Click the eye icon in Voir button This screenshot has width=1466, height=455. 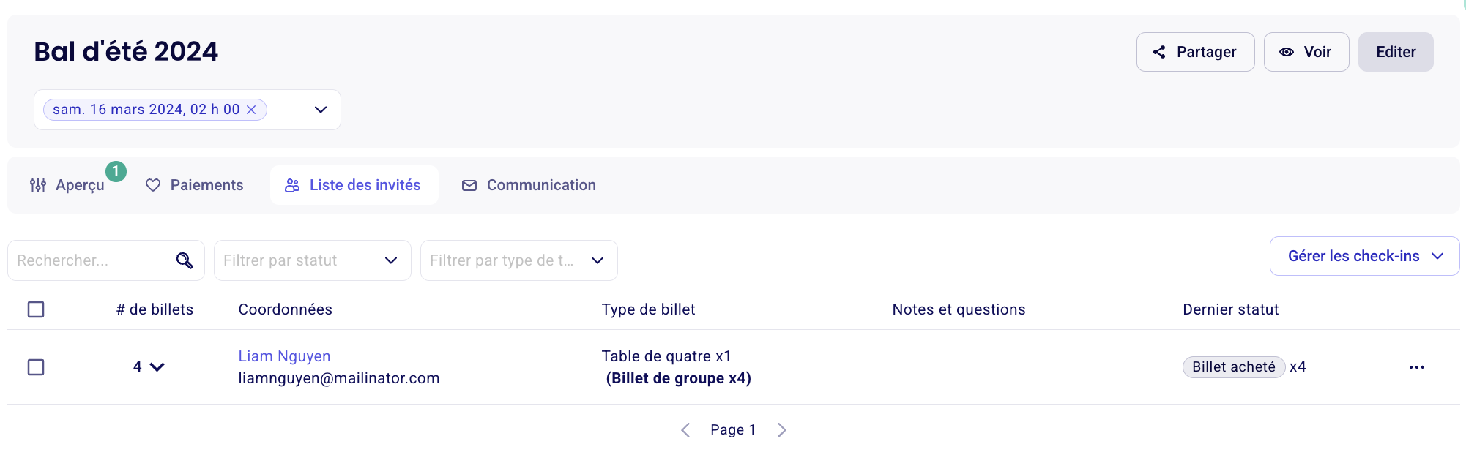pos(1287,52)
